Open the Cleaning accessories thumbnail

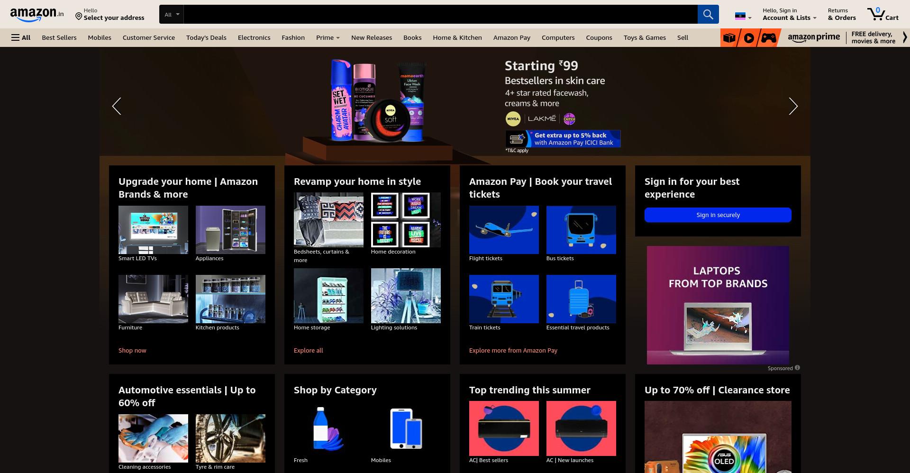153,438
